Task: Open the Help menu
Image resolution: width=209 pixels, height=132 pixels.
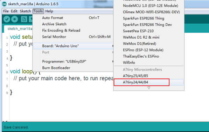Action: 49,11
